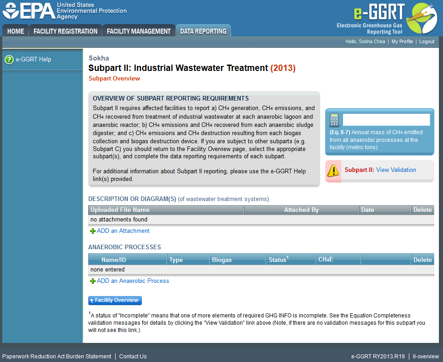Click the Attached By column header
The height and width of the screenshot is (362, 443).
tap(301, 210)
